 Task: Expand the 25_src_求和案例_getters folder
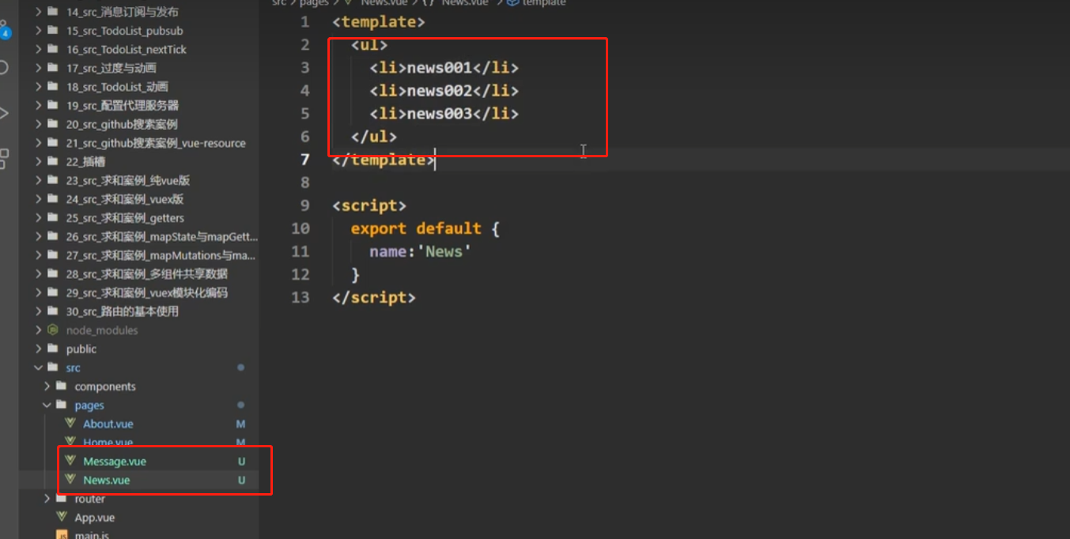pos(38,218)
